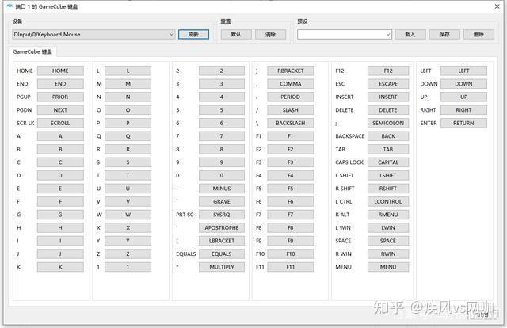Click the MENU mapping button
Screen dimensions: 507x328
388,267
